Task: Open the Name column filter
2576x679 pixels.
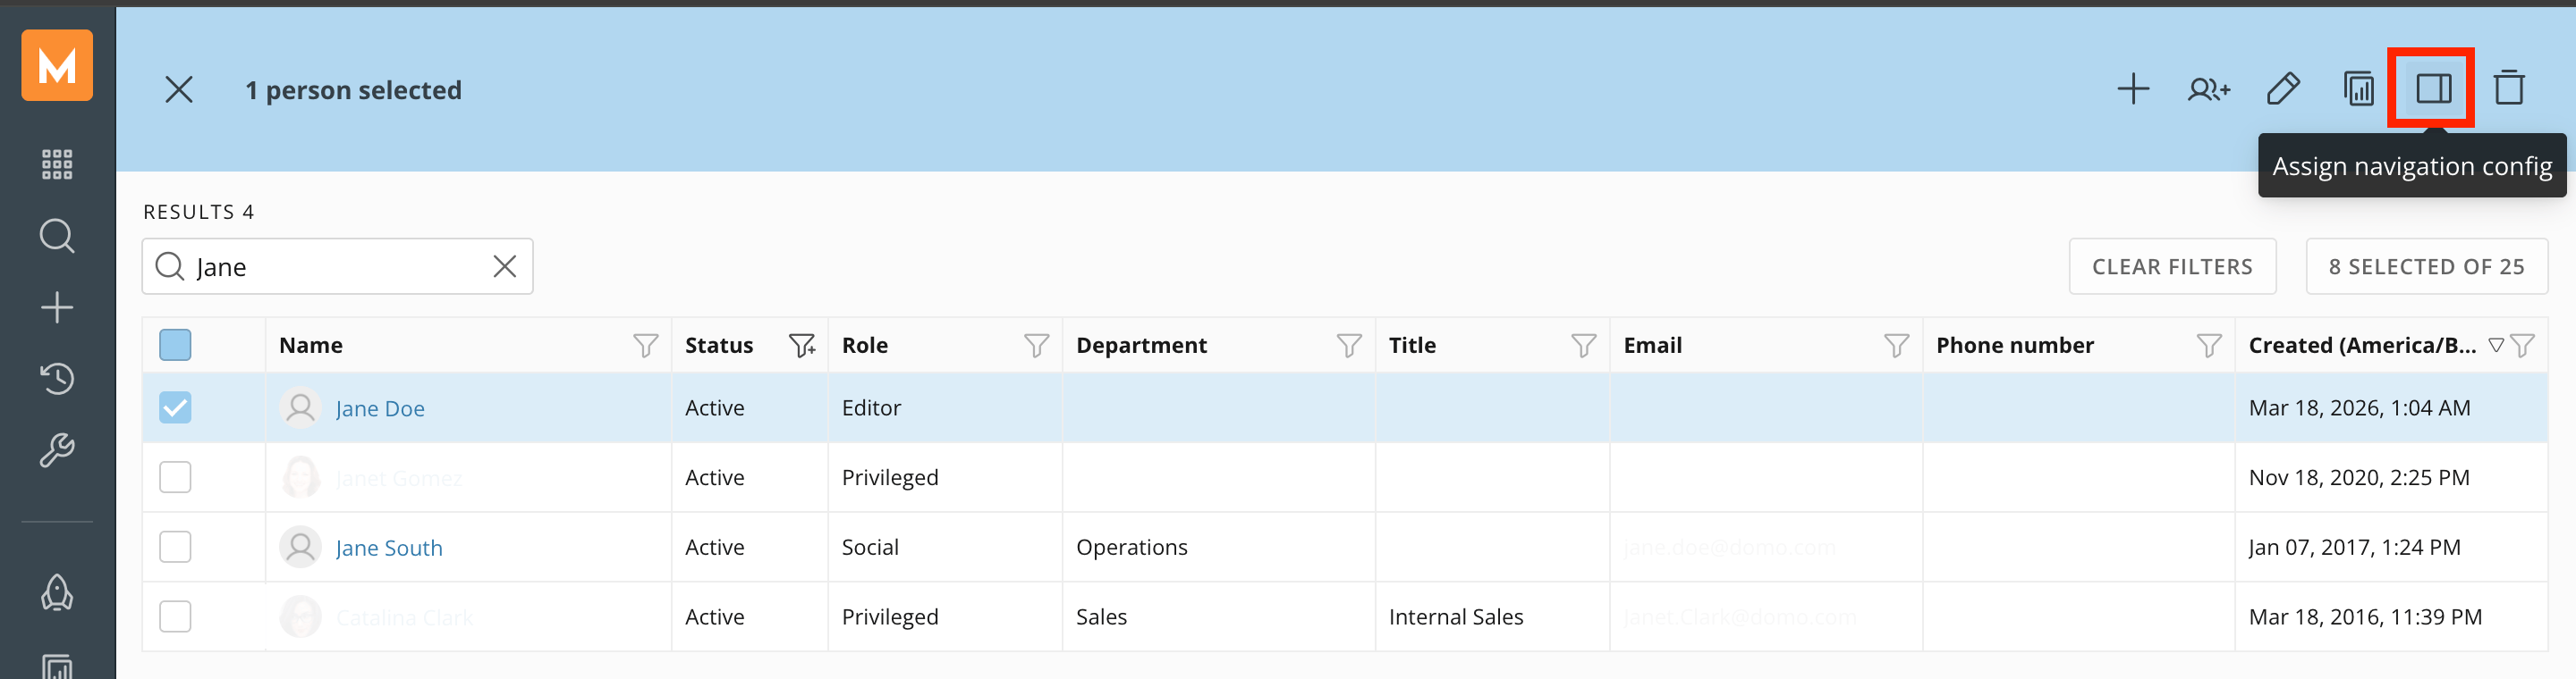Action: (x=646, y=346)
